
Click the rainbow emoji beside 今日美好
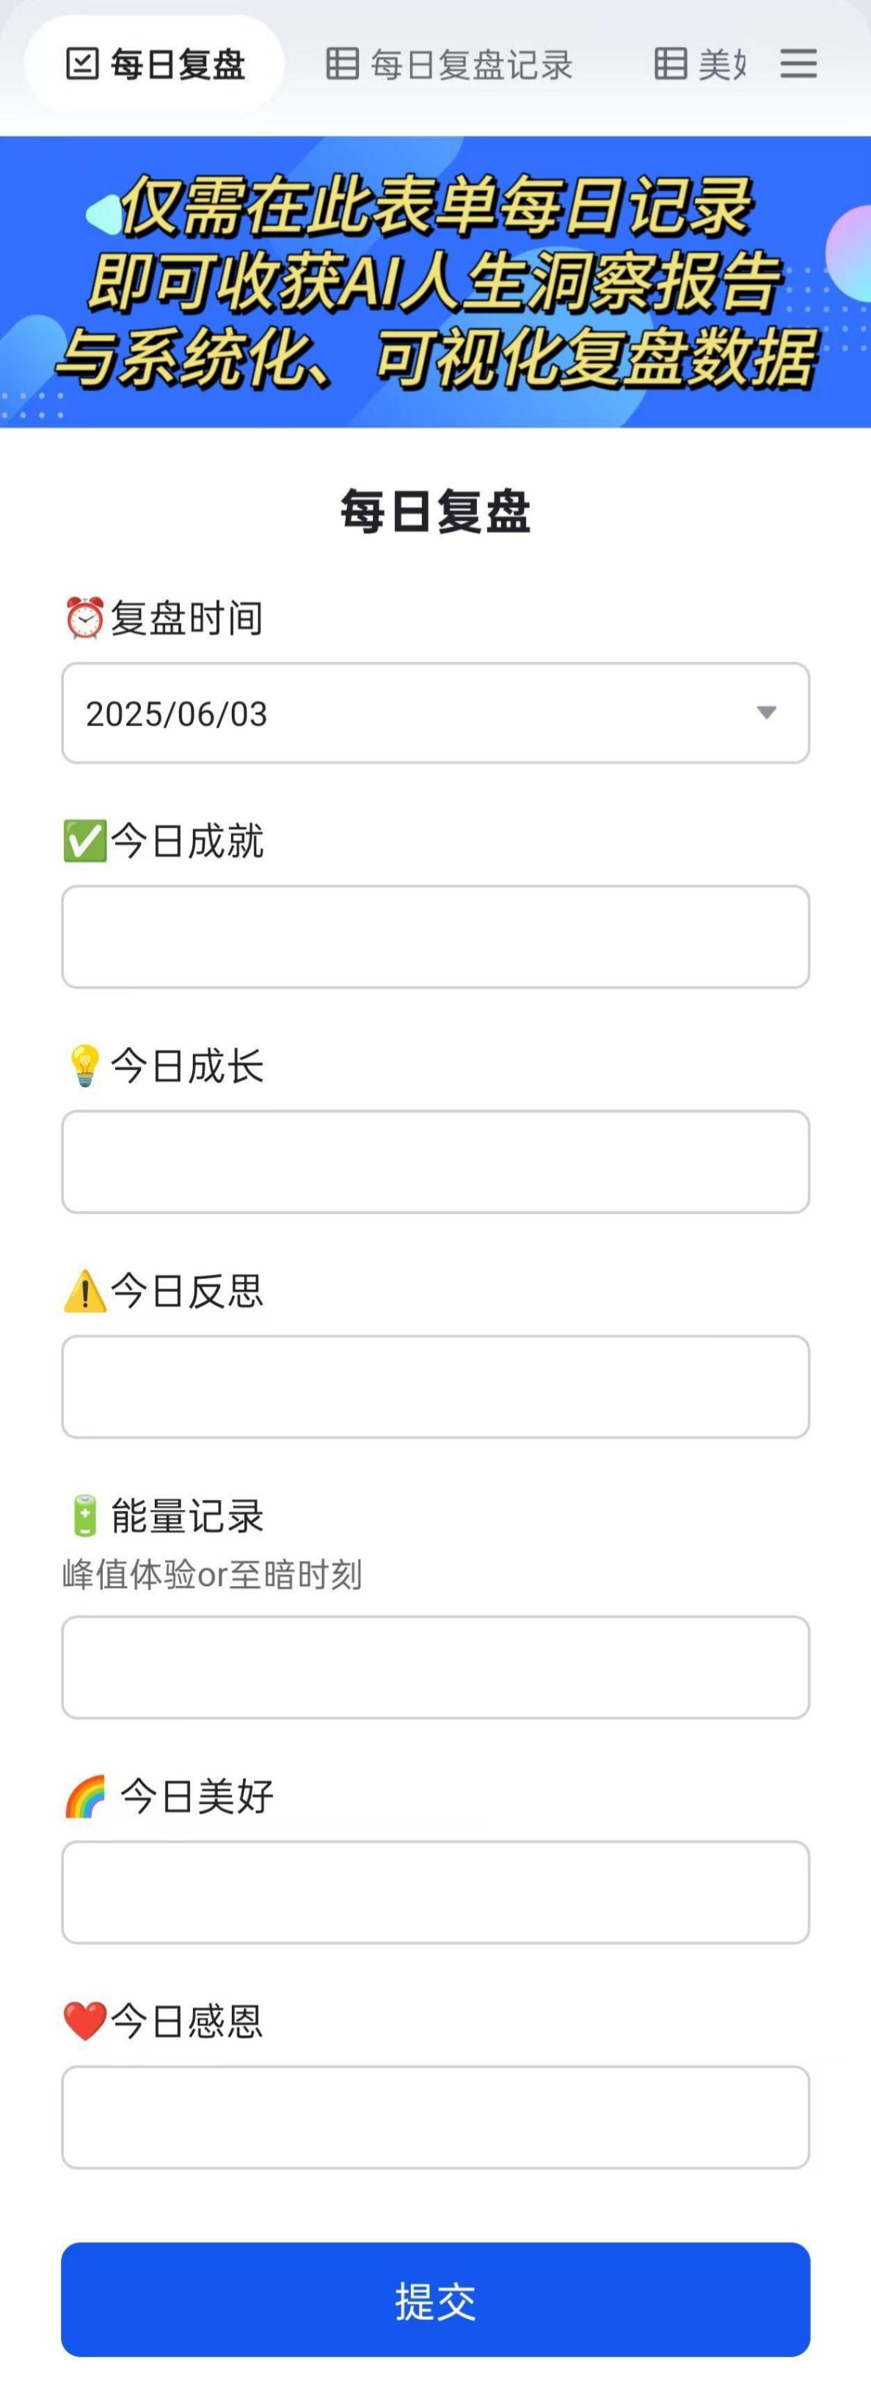click(85, 1796)
